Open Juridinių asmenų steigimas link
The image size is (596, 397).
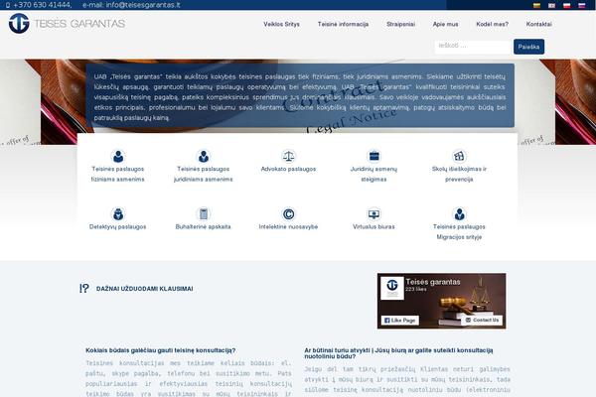(374, 174)
